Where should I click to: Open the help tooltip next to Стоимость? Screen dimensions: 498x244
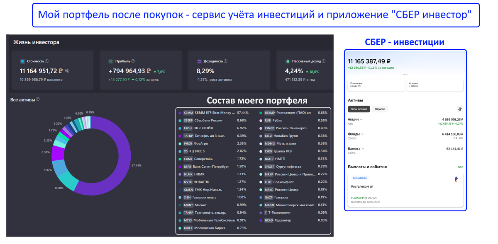coord(46,61)
